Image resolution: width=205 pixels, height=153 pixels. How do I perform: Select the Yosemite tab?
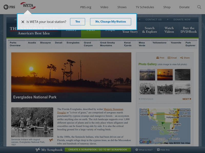[176, 44]
